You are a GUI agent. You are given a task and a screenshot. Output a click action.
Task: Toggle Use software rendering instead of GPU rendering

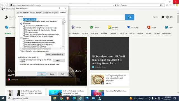pyautogui.click(x=24, y=22)
